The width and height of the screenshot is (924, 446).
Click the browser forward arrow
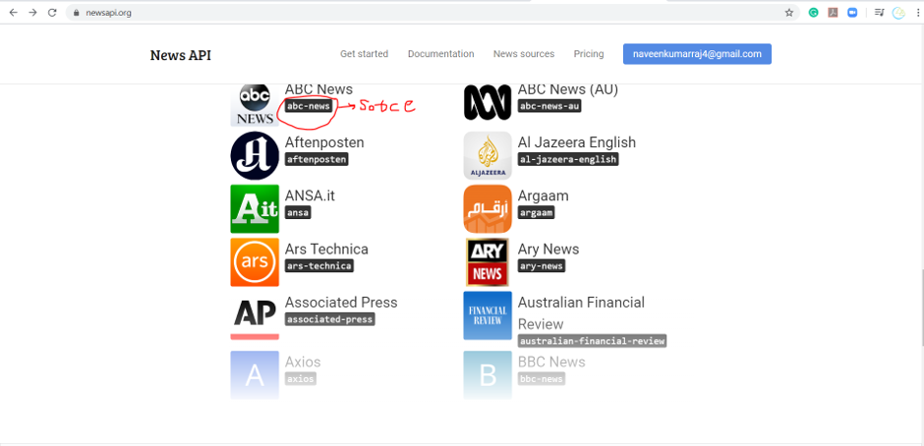click(32, 13)
